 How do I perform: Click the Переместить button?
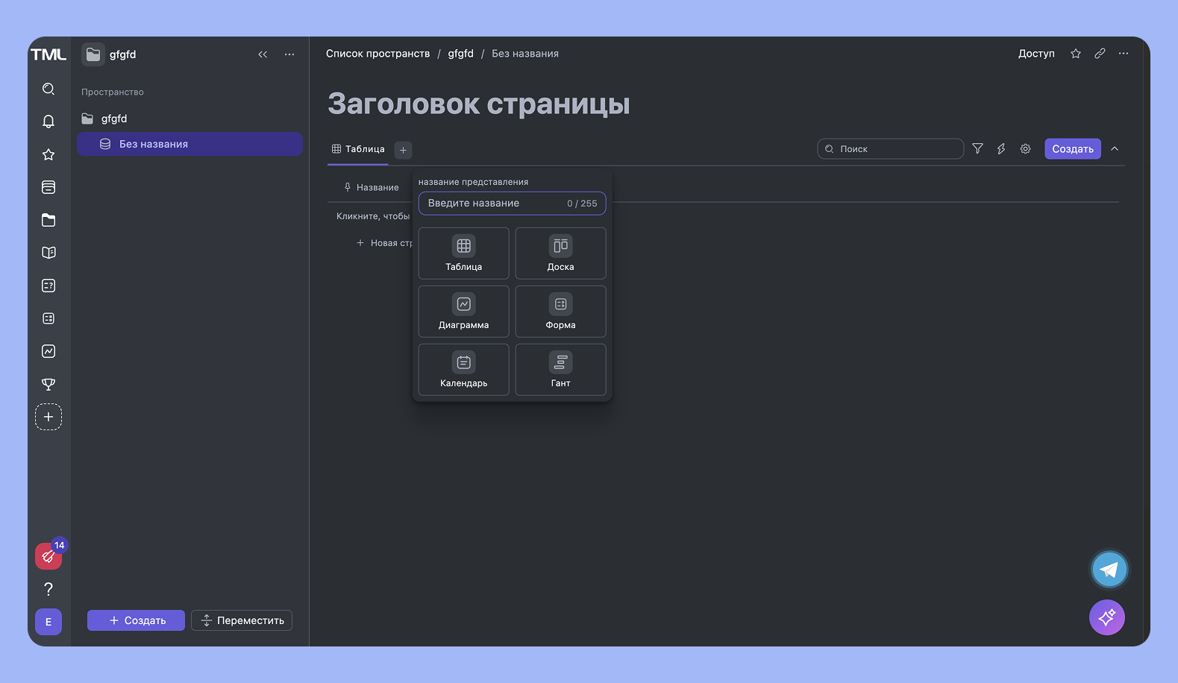click(x=242, y=620)
